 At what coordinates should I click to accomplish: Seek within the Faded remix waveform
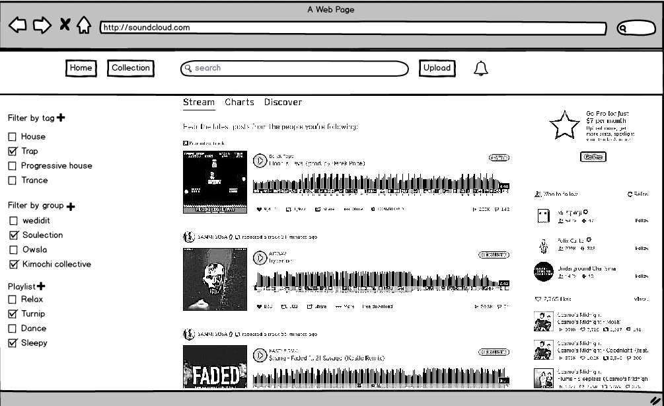[x=381, y=377]
